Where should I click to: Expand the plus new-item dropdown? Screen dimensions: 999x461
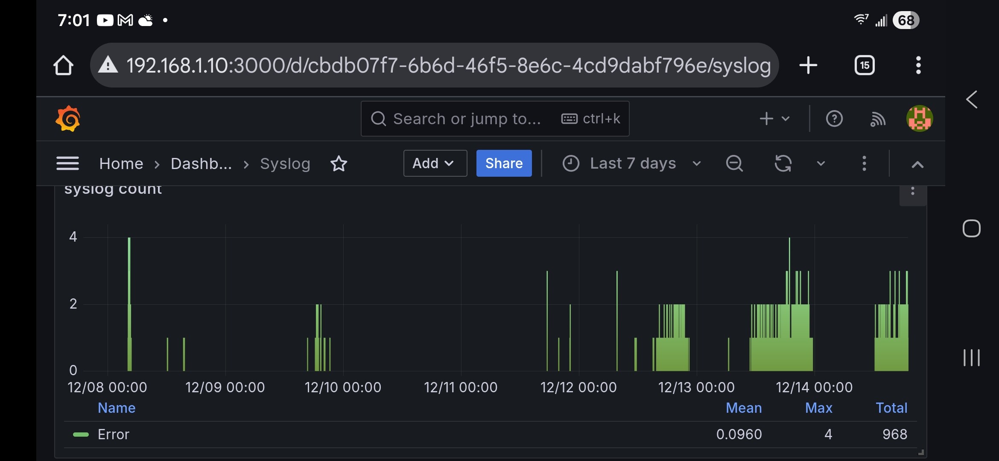pyautogui.click(x=774, y=119)
